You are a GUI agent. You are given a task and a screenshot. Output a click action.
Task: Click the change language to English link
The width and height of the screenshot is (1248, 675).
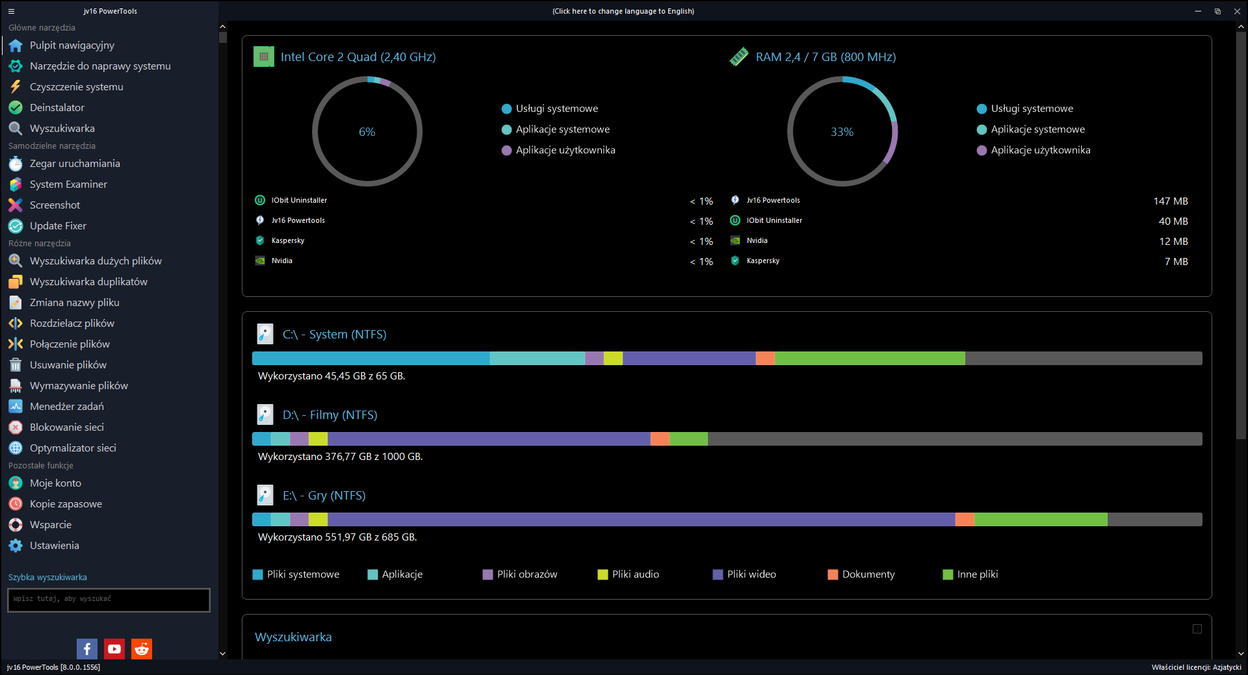[623, 11]
